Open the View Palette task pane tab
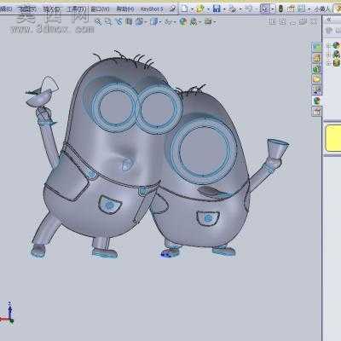 316,90
